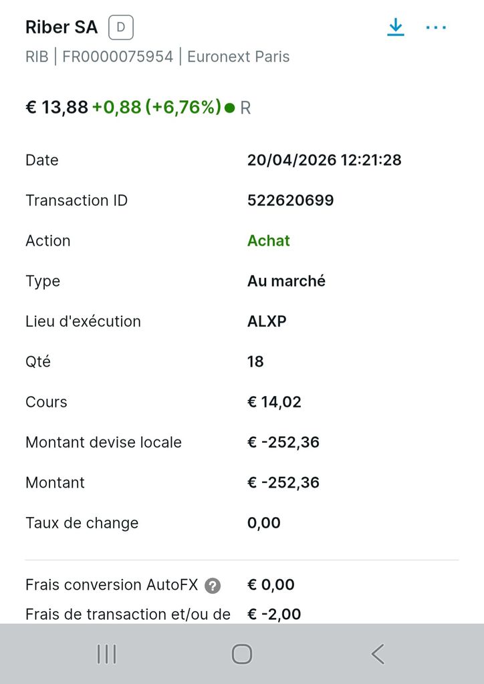Tap the FR0000075954 ISIN line

click(118, 57)
